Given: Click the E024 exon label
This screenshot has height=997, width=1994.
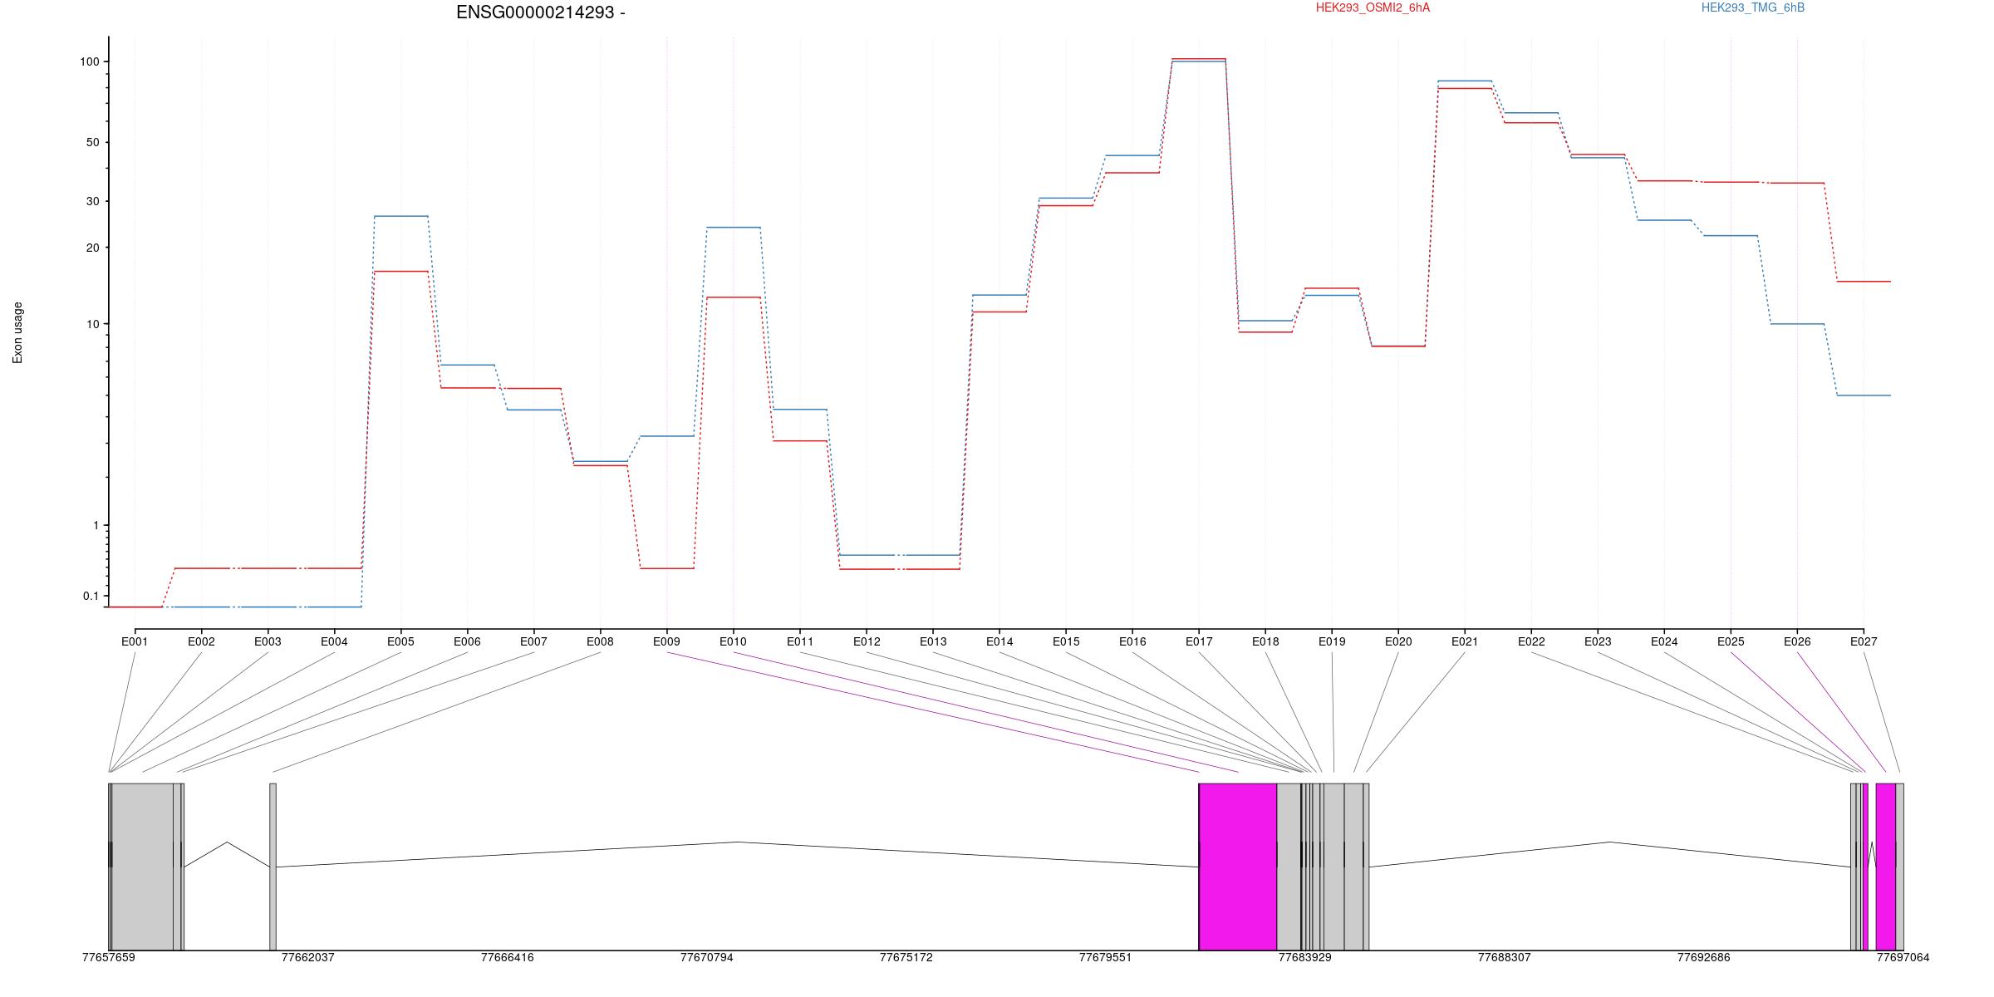Looking at the screenshot, I should tap(1664, 641).
